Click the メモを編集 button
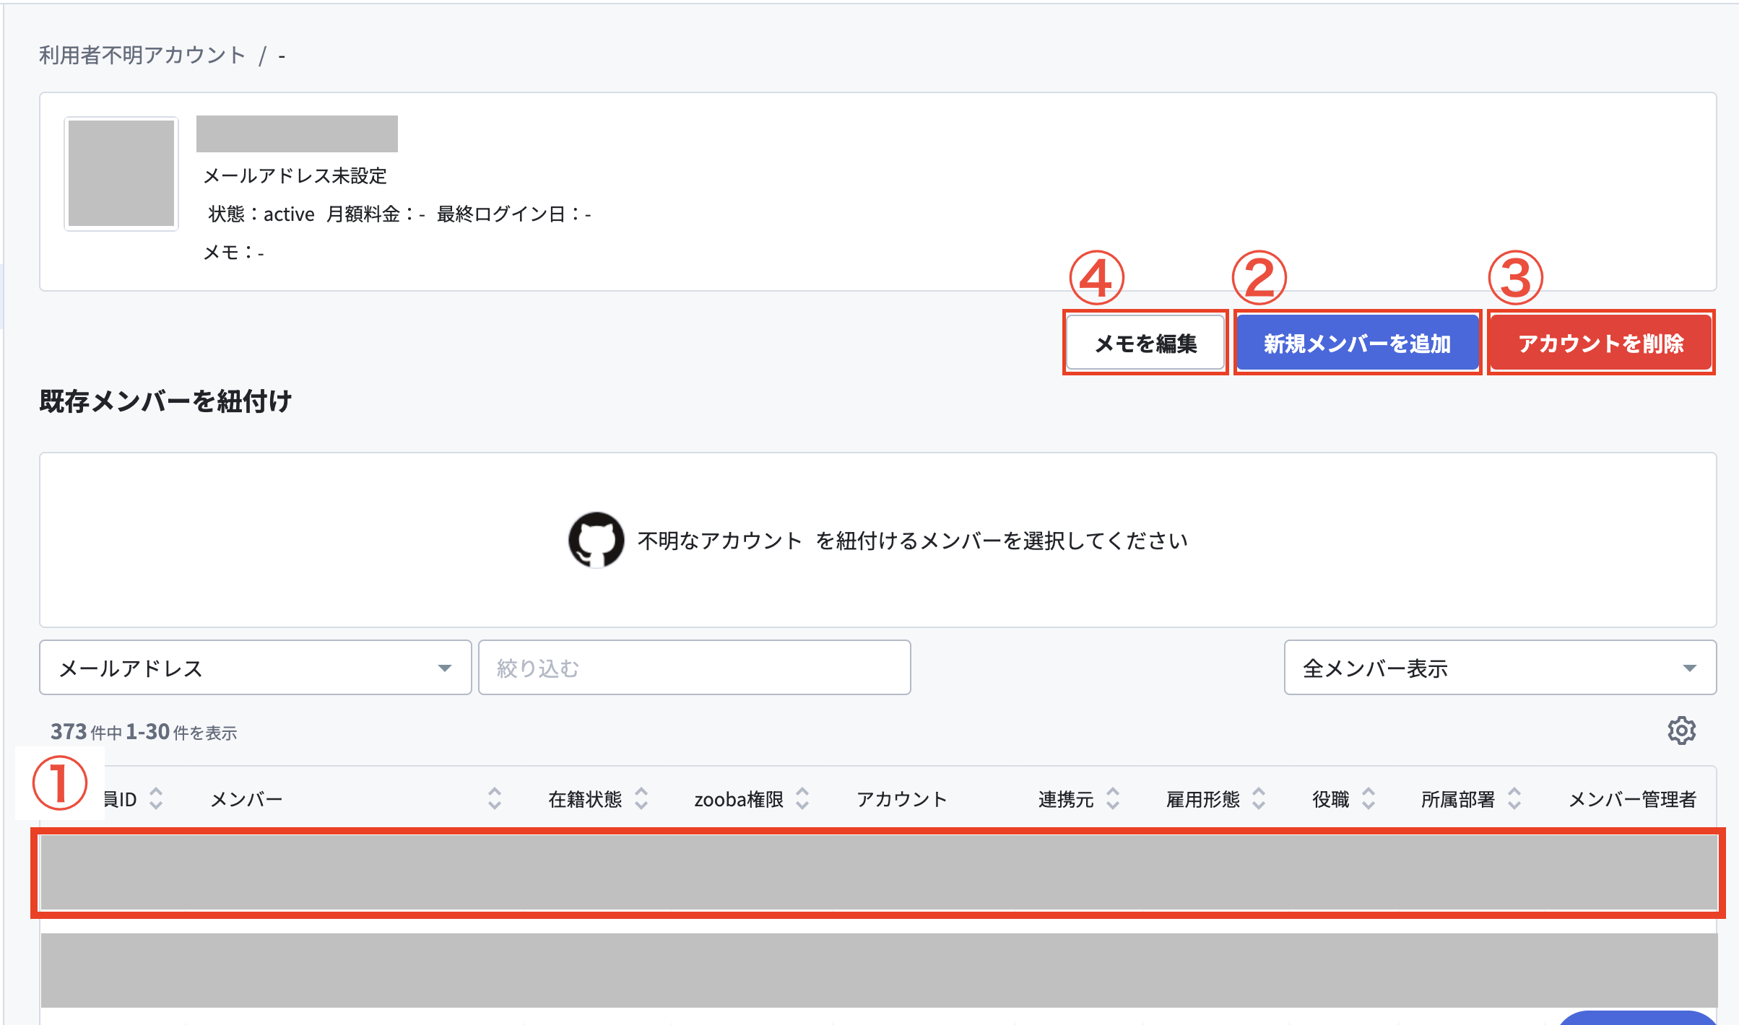Viewport: 1739px width, 1025px height. pyautogui.click(x=1145, y=343)
